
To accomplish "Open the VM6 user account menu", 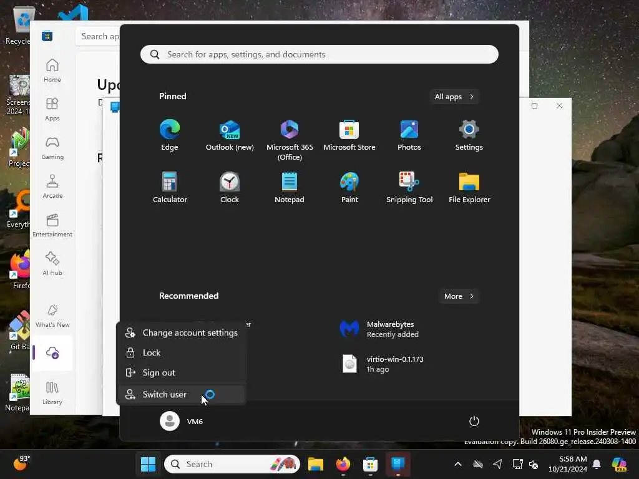I will 182,421.
